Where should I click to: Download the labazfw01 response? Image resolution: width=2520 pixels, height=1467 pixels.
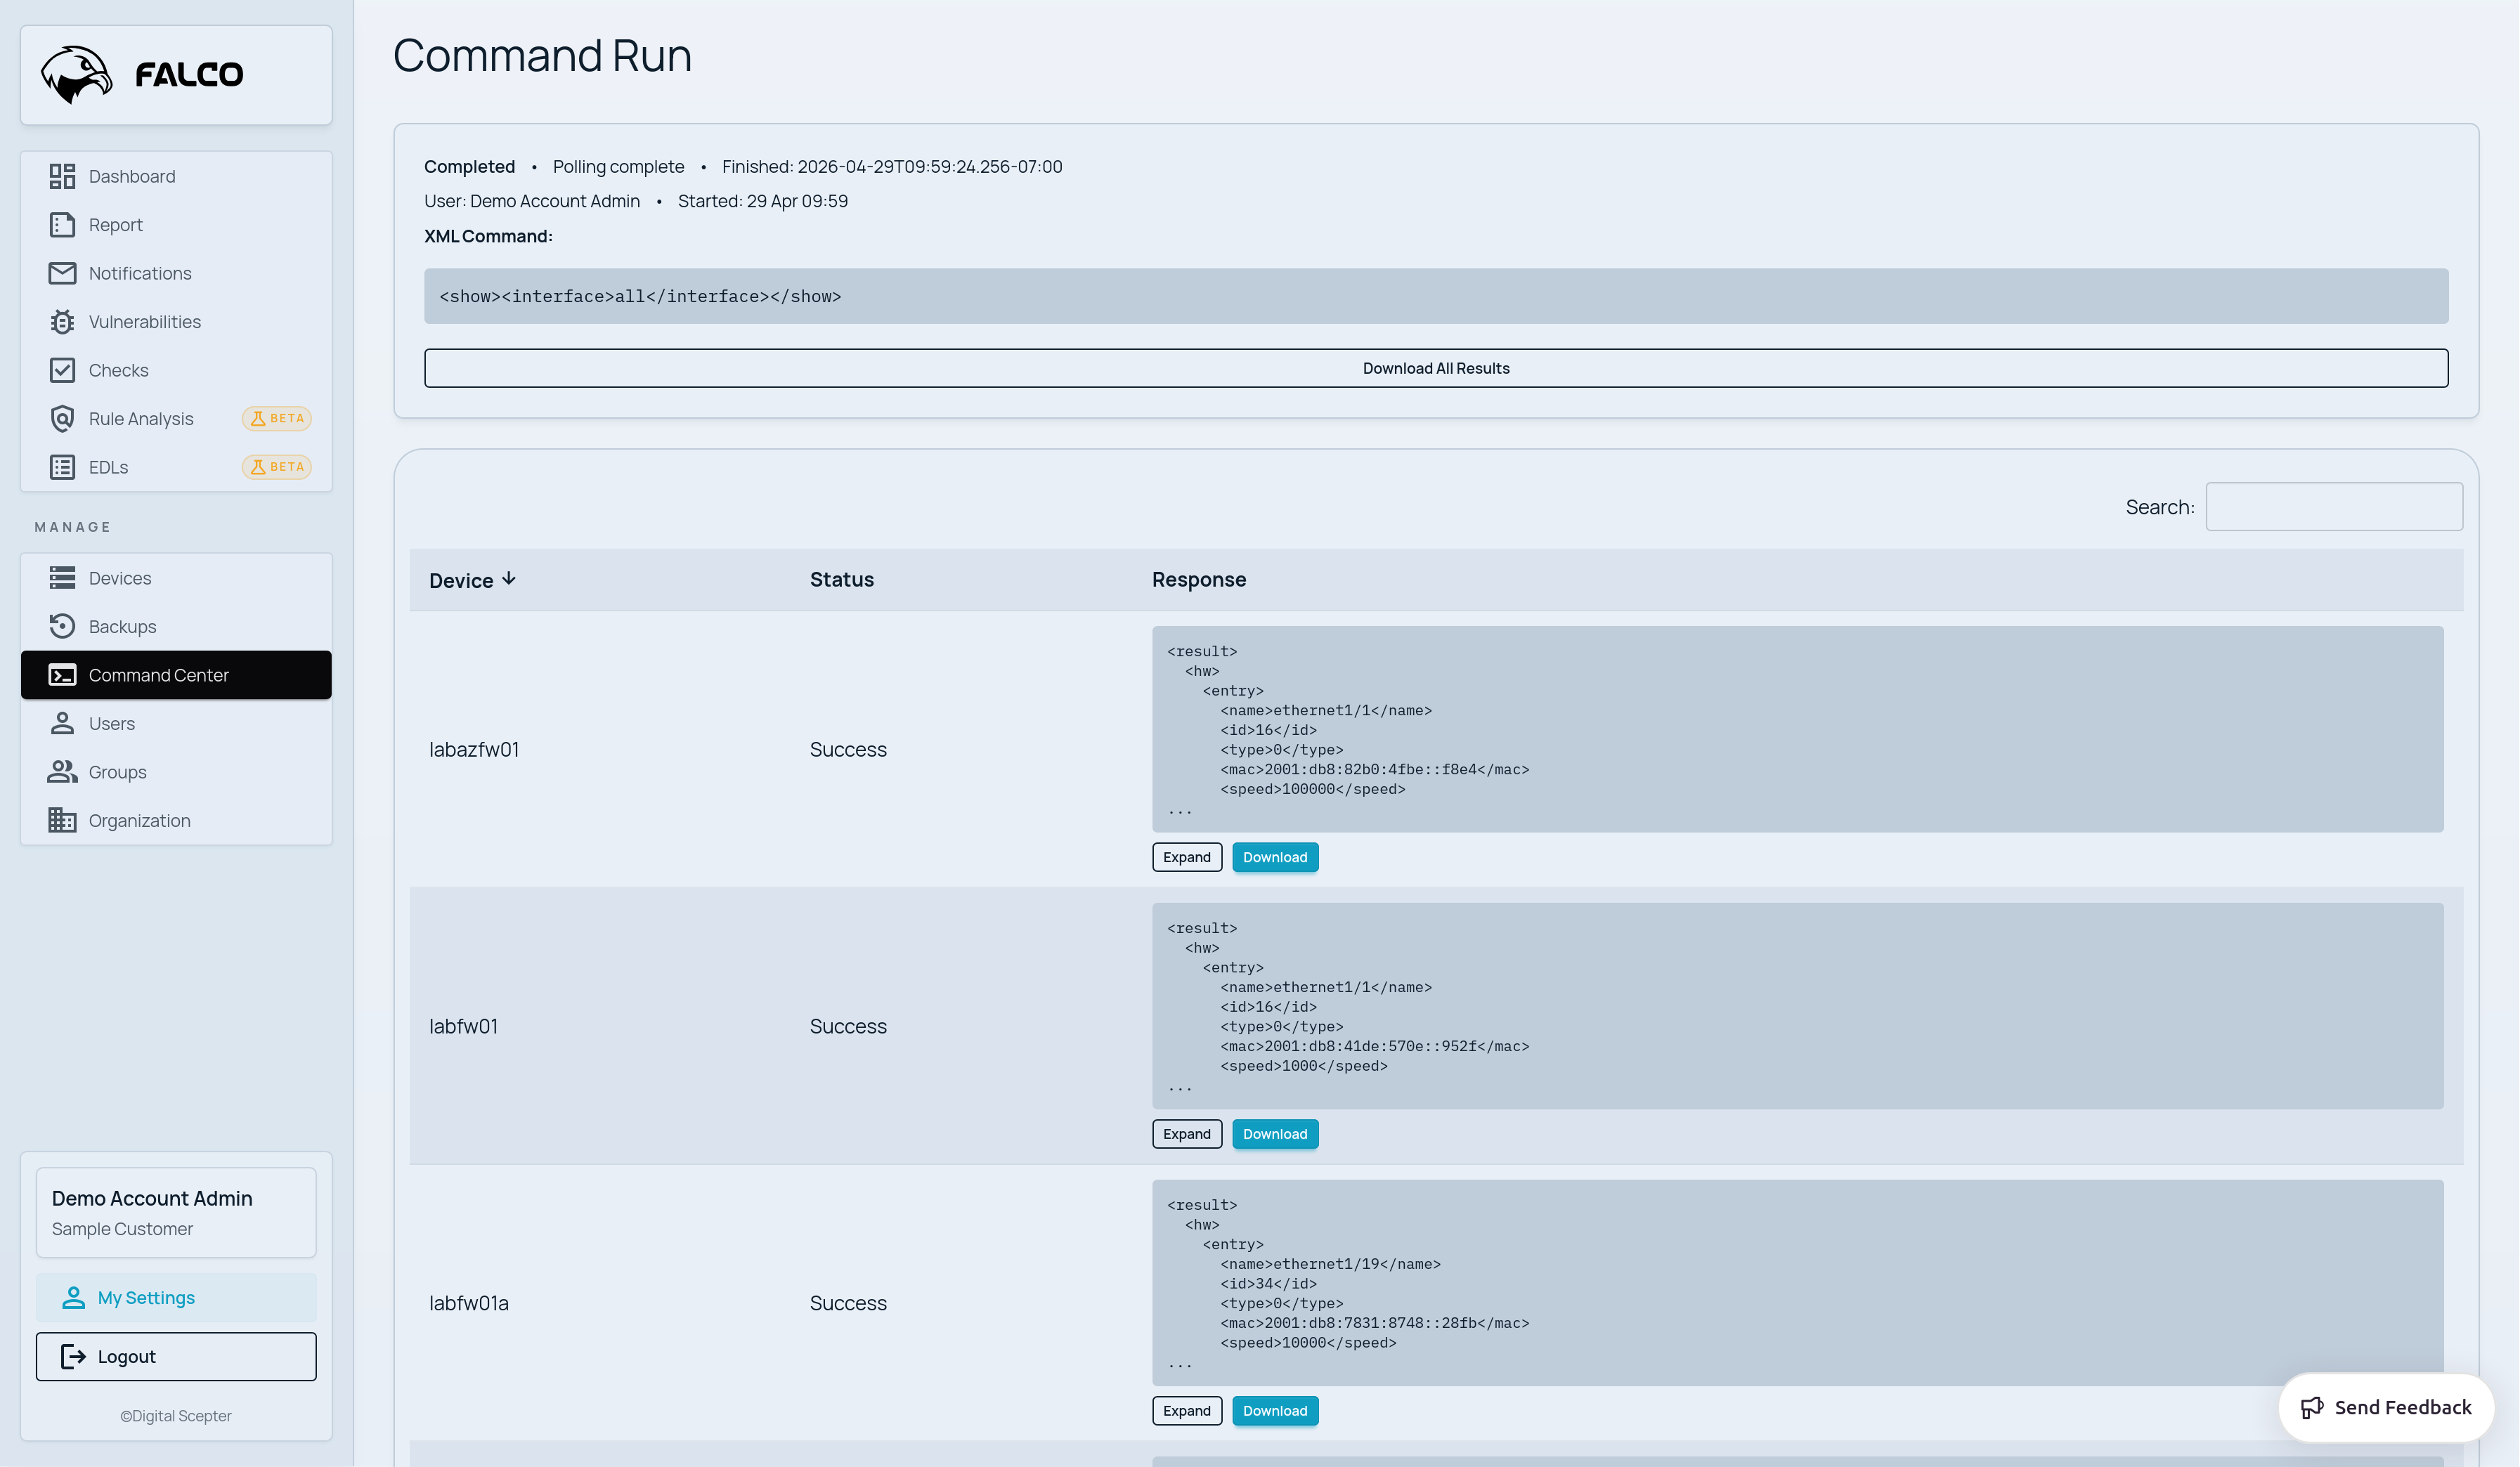pyautogui.click(x=1275, y=857)
